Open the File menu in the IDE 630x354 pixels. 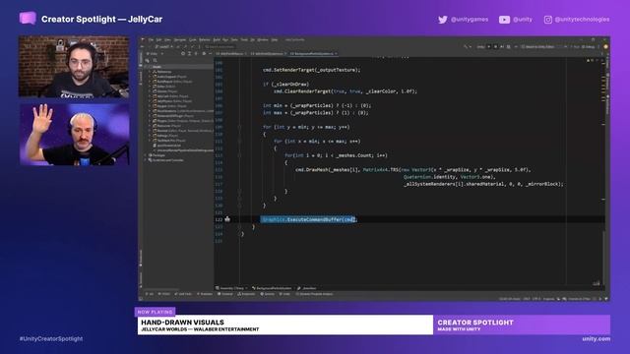coord(151,39)
